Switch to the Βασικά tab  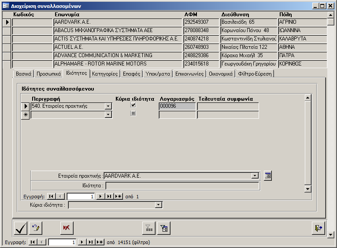[x=23, y=74]
